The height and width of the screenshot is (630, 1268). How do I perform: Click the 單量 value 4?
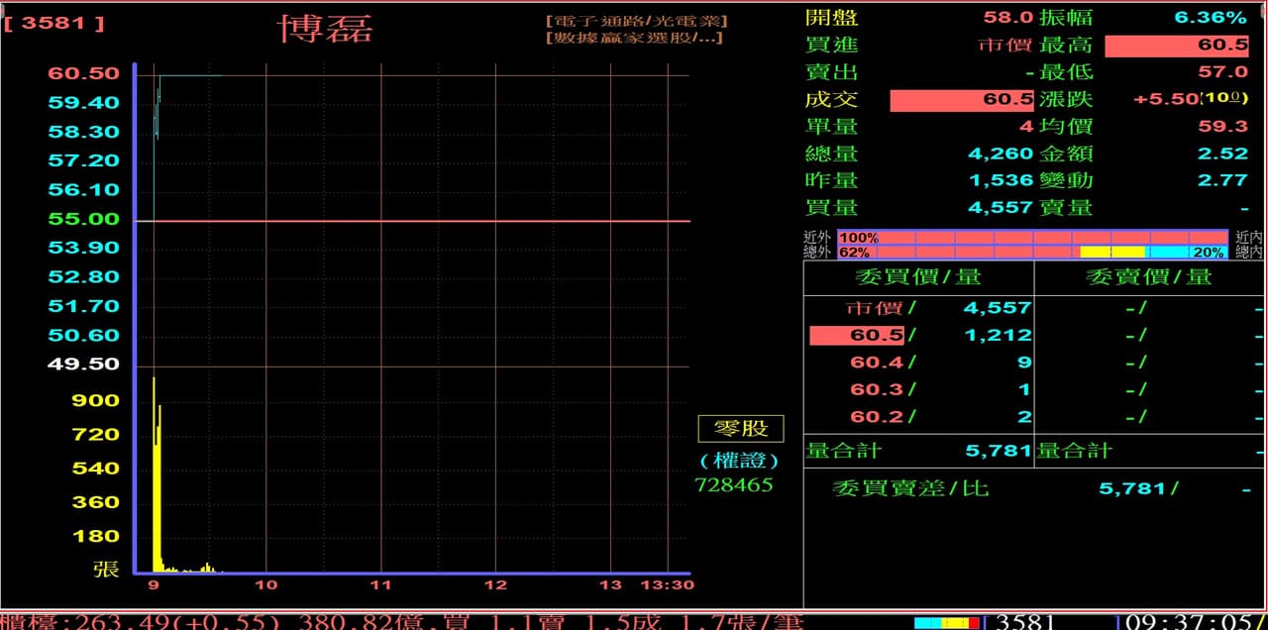click(1027, 127)
